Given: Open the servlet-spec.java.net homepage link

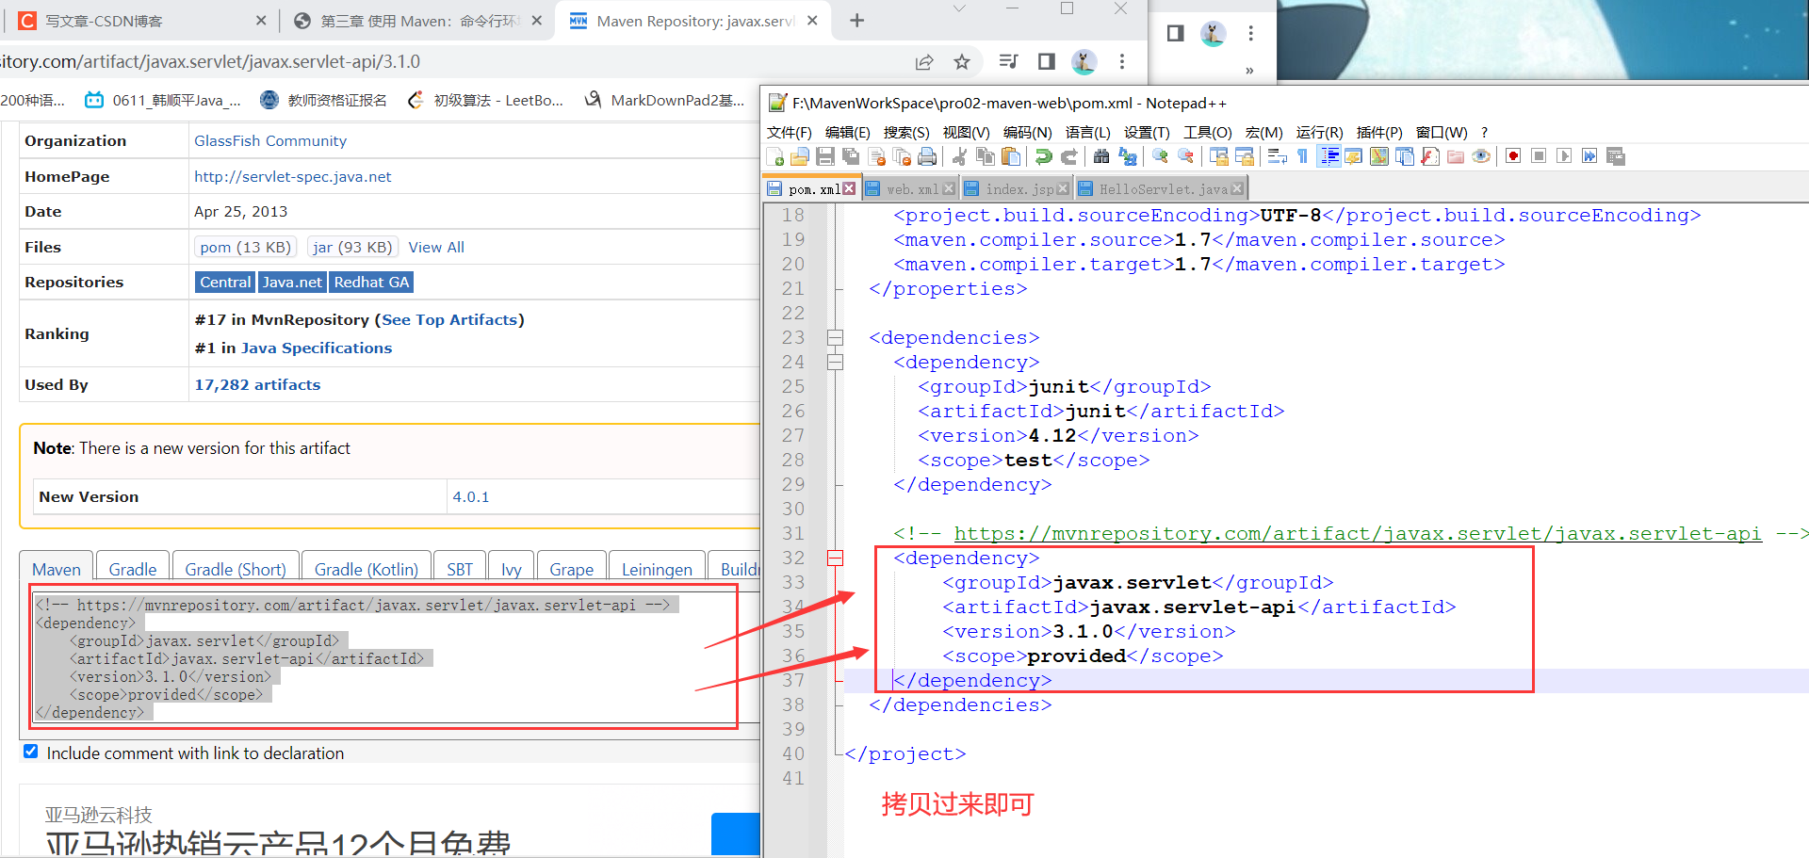Looking at the screenshot, I should pyautogui.click(x=292, y=176).
